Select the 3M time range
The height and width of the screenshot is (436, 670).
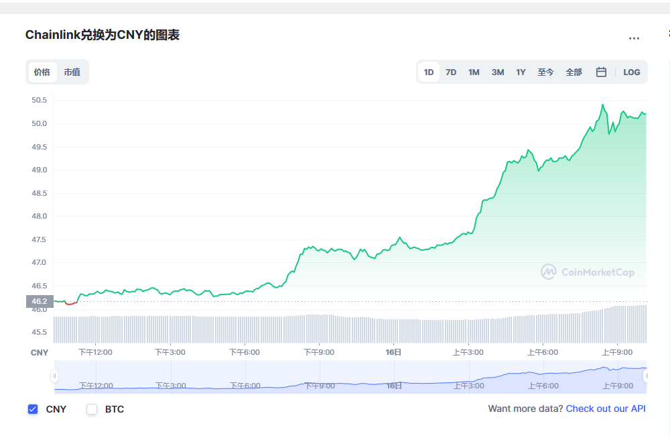[x=498, y=72]
